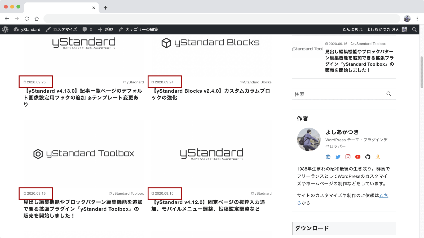This screenshot has height=238, width=424.
Task: Open the author's Twitter icon
Action: pos(338,157)
